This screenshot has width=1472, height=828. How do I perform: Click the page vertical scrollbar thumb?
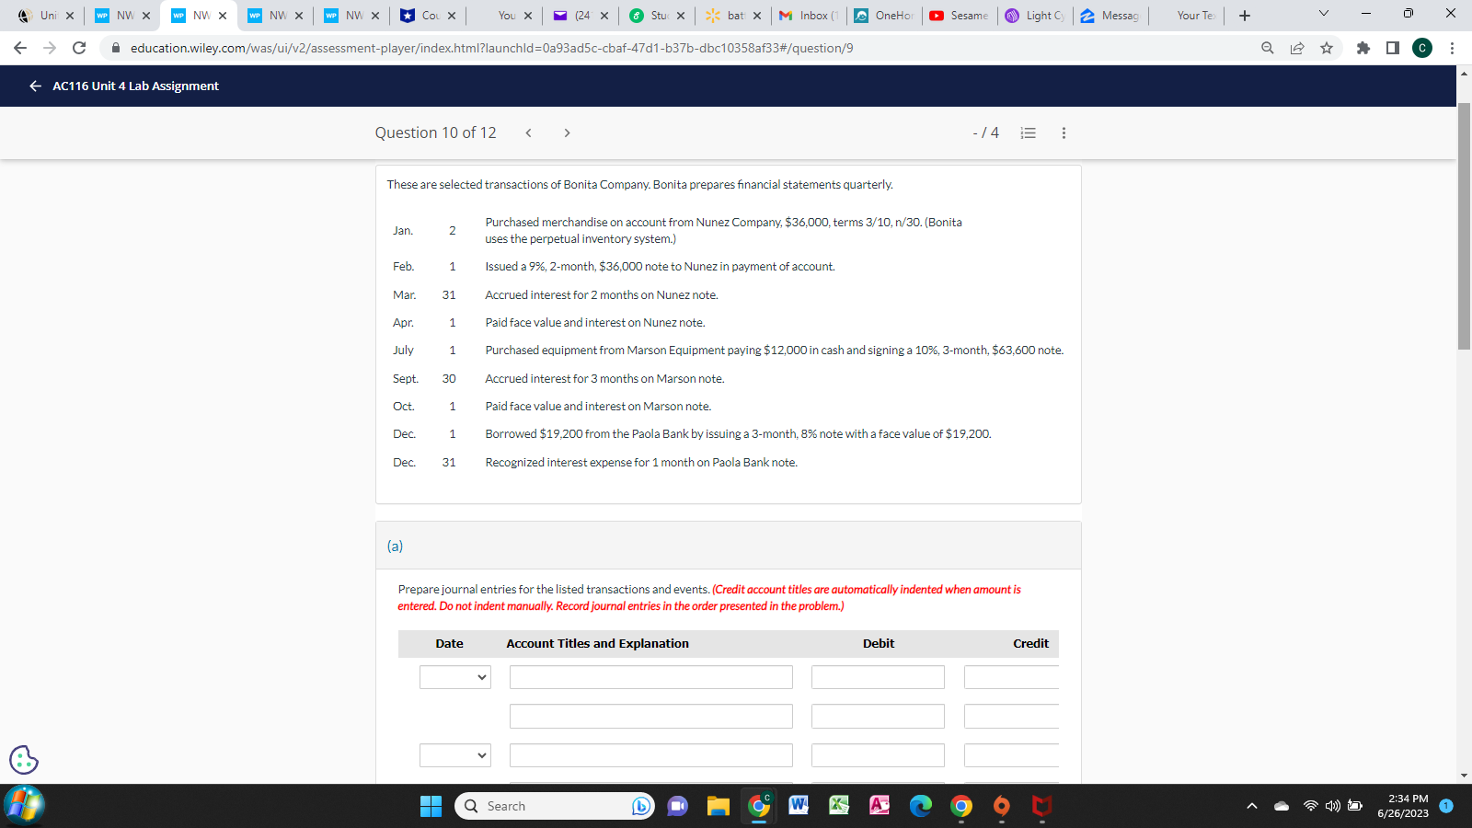point(1465,226)
